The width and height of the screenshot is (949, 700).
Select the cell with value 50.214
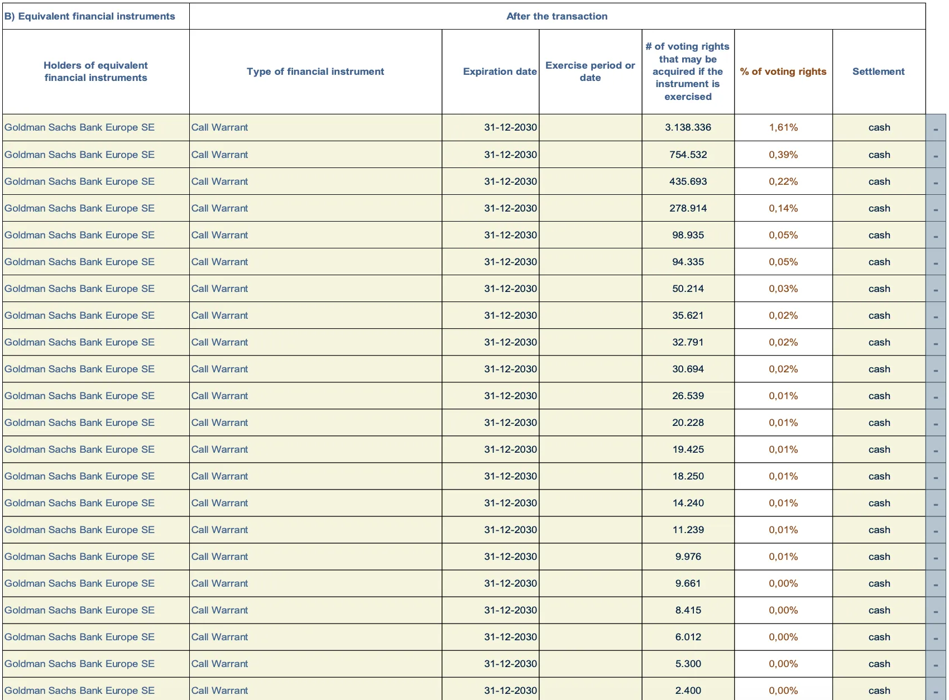coord(688,289)
